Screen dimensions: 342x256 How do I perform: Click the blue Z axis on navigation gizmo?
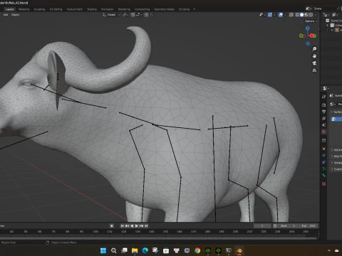(308, 28)
